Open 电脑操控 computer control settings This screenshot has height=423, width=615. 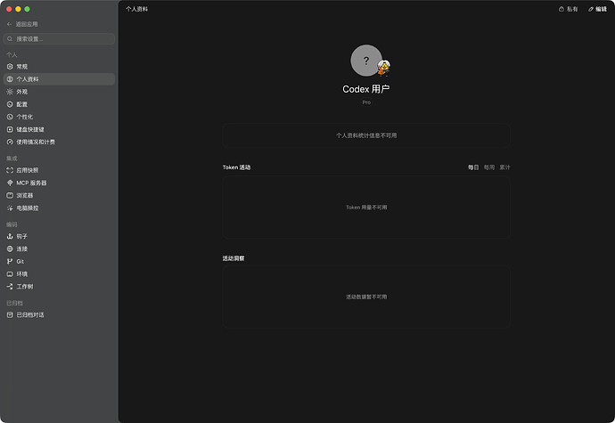tap(59, 208)
